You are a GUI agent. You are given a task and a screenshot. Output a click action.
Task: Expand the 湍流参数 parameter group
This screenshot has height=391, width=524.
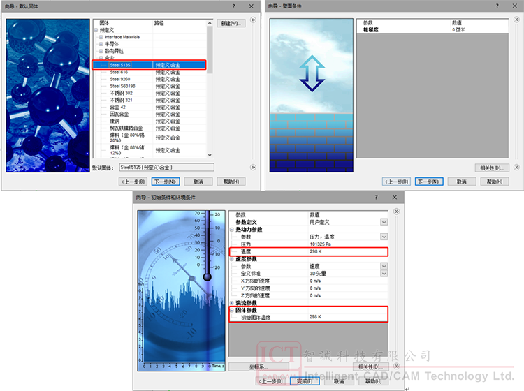pyautogui.click(x=232, y=302)
